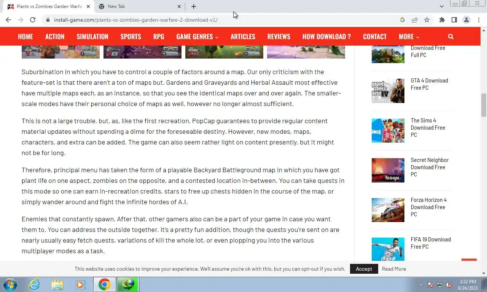Open the Chrome profile avatar
The image size is (487, 292).
[466, 20]
